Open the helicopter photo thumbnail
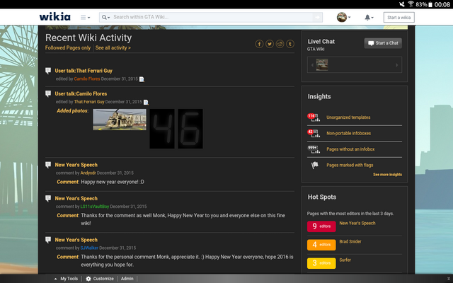 pos(120,120)
